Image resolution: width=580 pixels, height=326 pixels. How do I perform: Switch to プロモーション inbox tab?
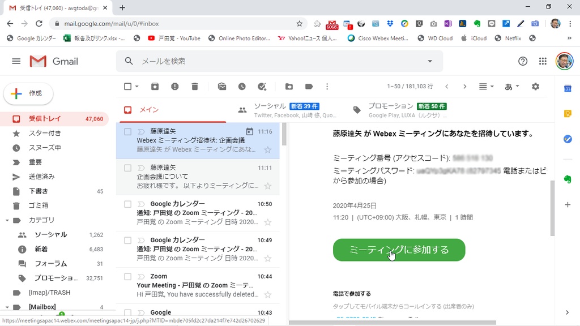[x=402, y=110]
